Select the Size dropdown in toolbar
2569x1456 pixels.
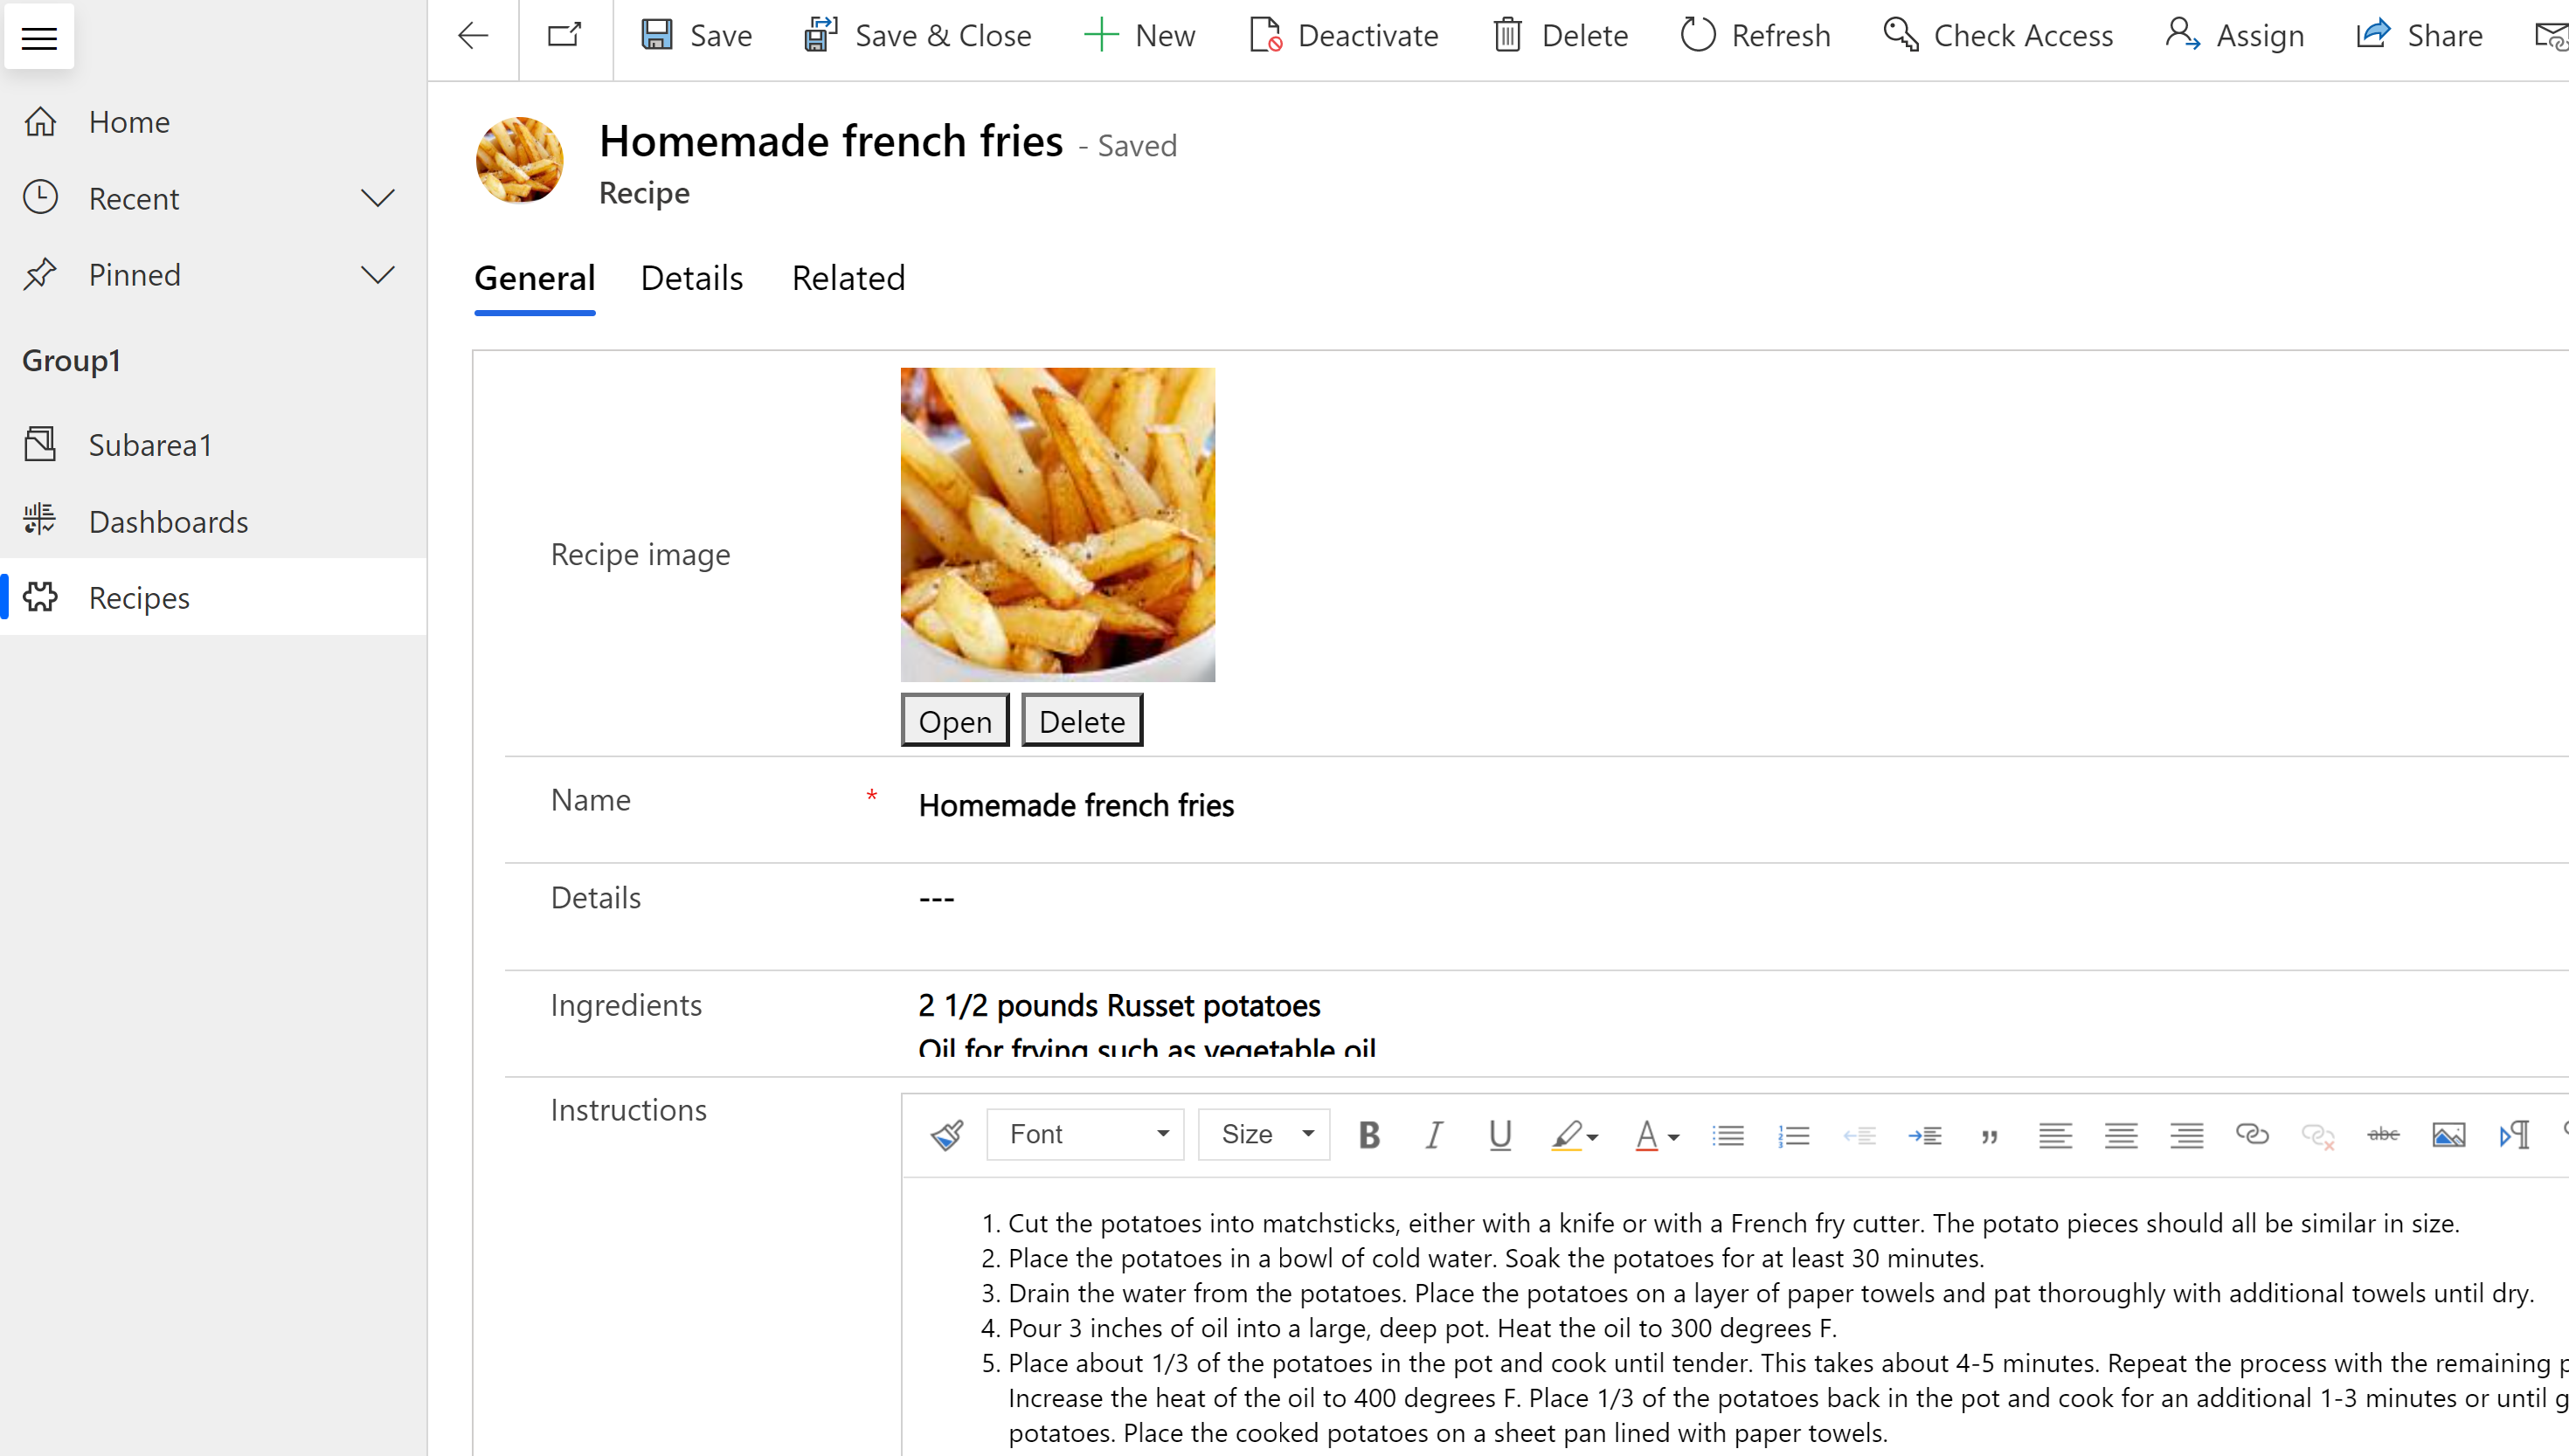(1264, 1134)
